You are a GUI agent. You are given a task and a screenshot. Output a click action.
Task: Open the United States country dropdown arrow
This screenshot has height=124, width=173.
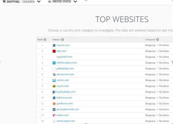75,1
